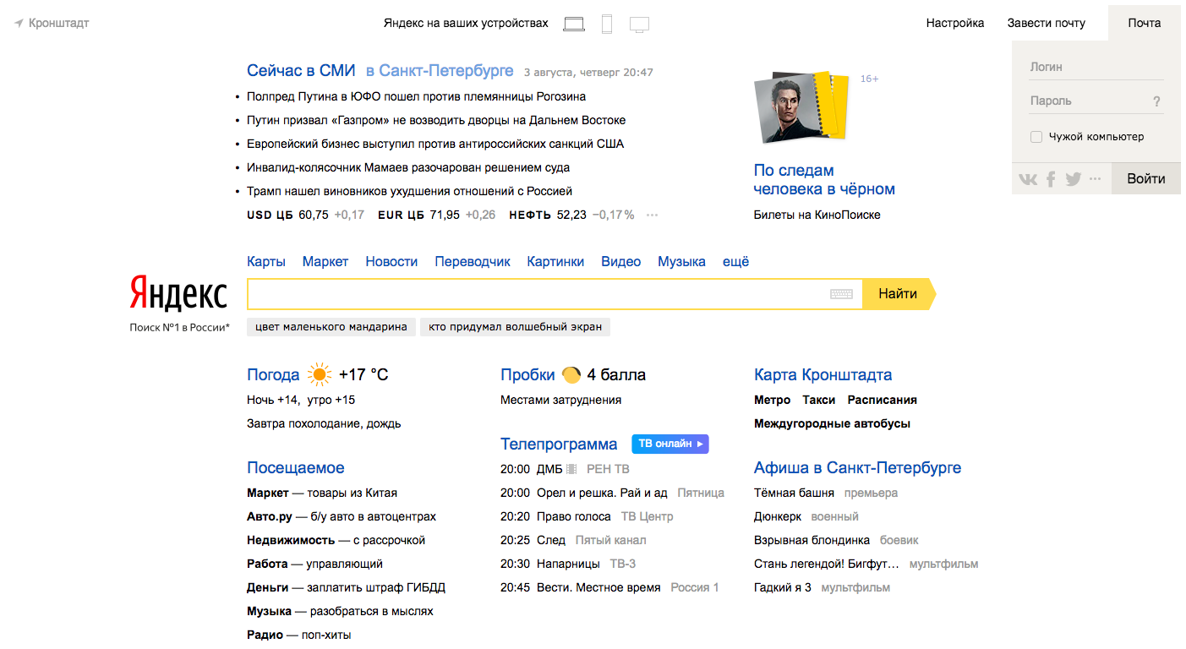Viewport: 1186px width, 649px height.
Task: Click the Yandex logo
Action: coord(178,293)
